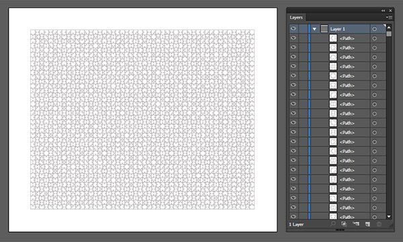Hide the second <Path> under Layer 1
403x242 pixels.
click(x=294, y=47)
